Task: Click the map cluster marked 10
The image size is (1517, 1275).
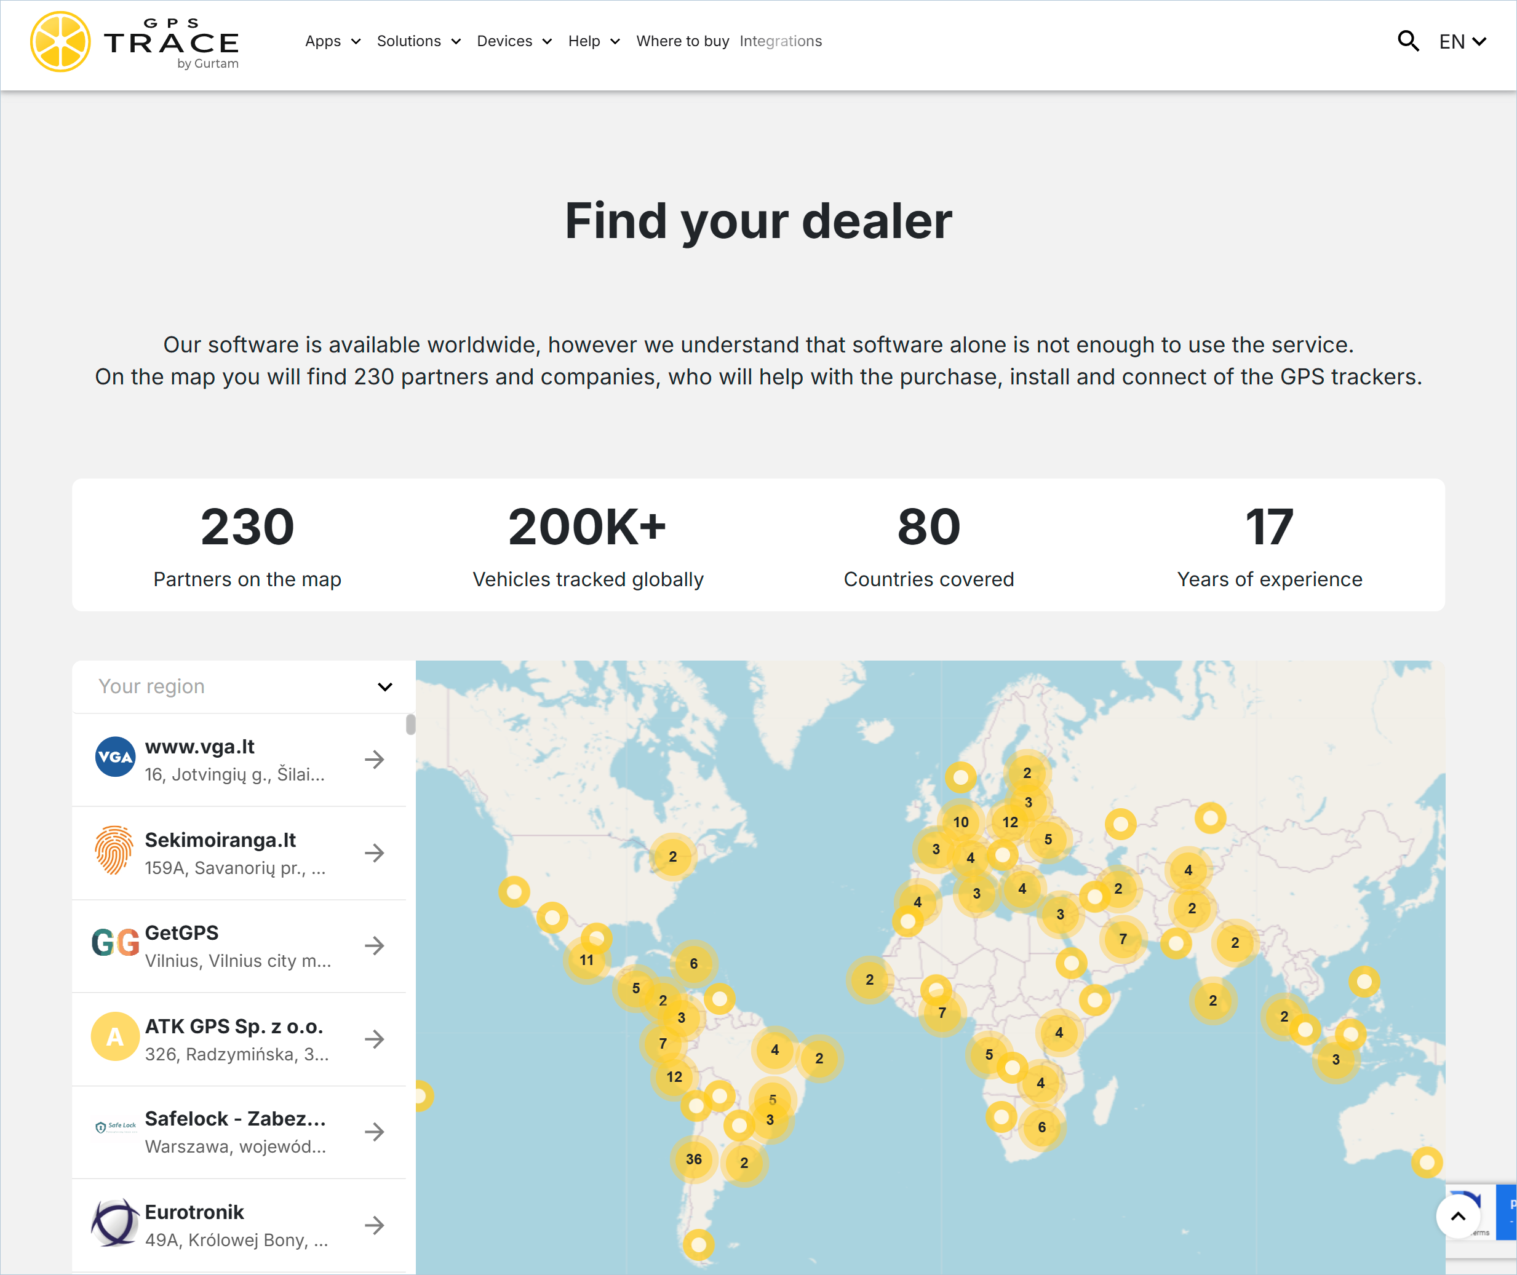Action: (x=960, y=822)
